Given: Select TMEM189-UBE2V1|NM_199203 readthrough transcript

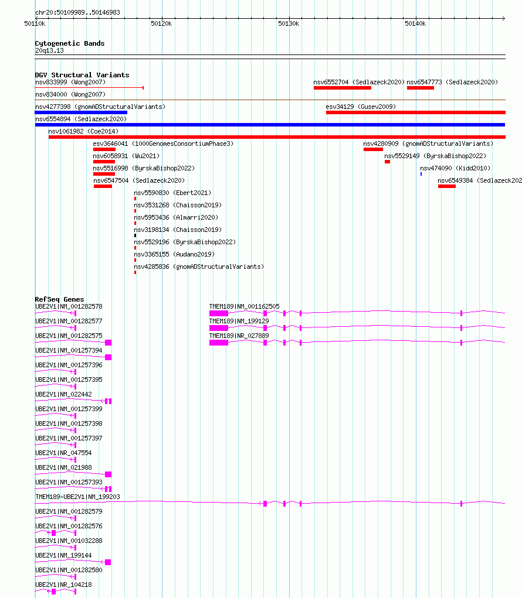Looking at the screenshot, I should click(77, 497).
